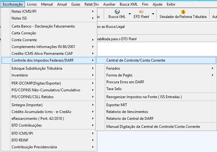
Task: Select Crédito Acumulado Icms - e-CredAc
Action: tap(49, 112)
